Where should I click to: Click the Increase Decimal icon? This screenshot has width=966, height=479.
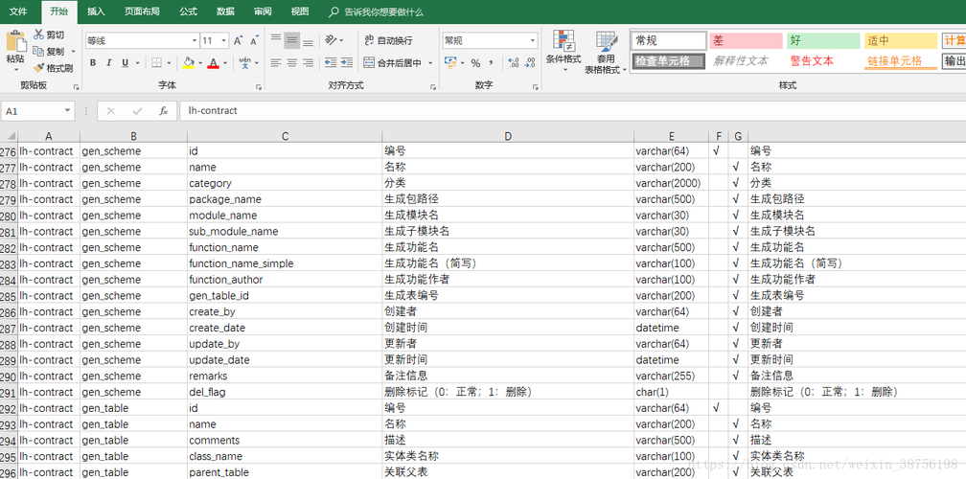pos(513,63)
